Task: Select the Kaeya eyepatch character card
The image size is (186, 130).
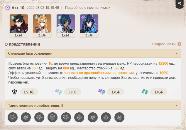Action: 66,26
